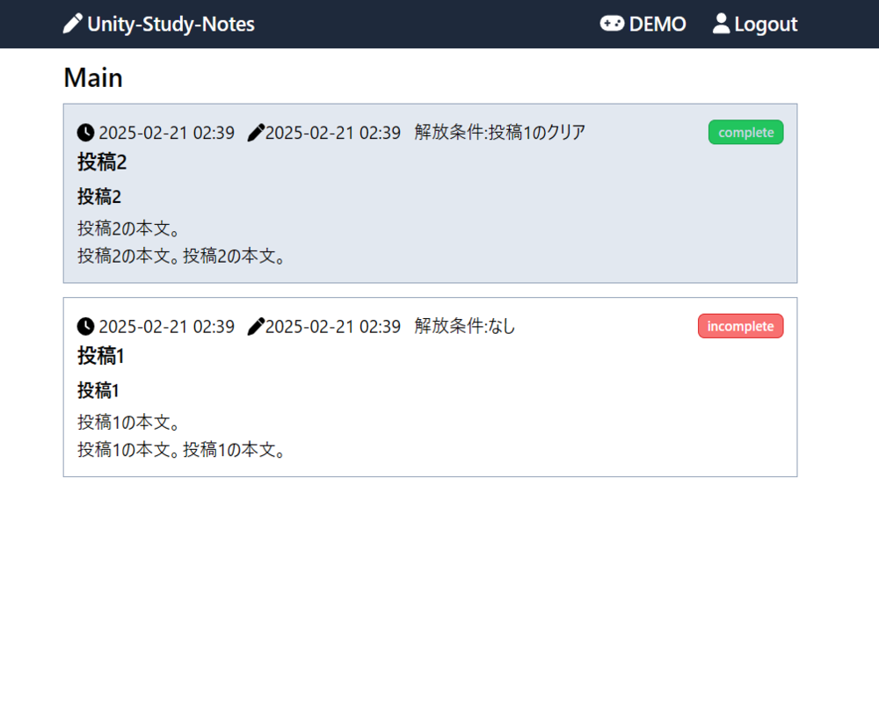Screen dimensions: 879x703
Task: Click the clock icon in 投稿1 card
Action: pyautogui.click(x=85, y=327)
